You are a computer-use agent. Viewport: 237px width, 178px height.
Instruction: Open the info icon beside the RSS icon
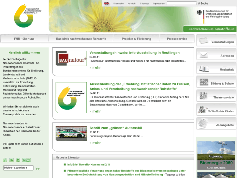(x=5, y=160)
